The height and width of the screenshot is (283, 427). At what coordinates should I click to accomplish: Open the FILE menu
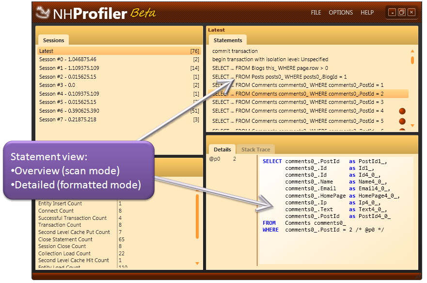[316, 13]
